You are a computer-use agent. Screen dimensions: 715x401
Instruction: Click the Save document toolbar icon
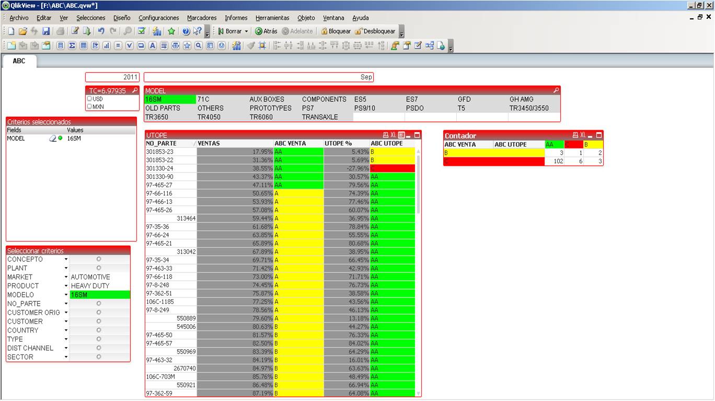[46, 31]
